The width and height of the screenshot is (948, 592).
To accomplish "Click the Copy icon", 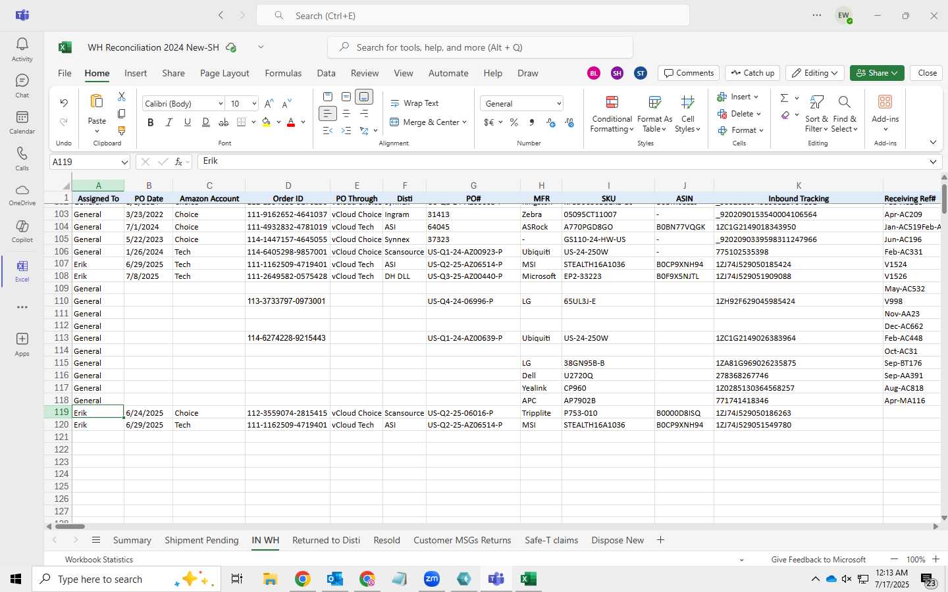I will [x=121, y=114].
